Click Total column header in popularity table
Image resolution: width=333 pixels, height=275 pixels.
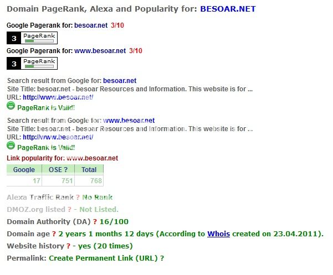[89, 170]
